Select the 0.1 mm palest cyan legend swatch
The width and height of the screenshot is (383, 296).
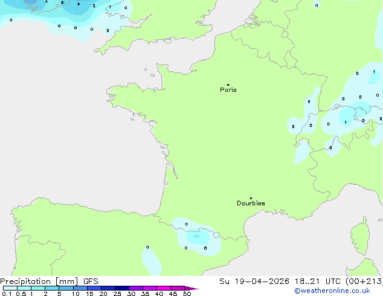tap(10, 288)
